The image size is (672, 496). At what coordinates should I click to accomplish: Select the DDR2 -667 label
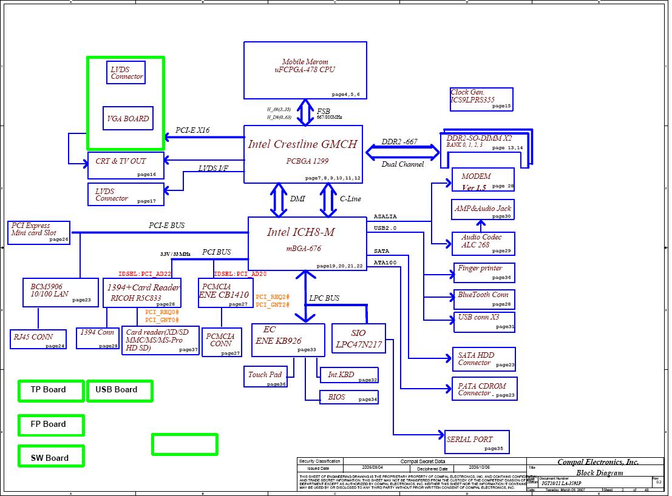(x=399, y=142)
